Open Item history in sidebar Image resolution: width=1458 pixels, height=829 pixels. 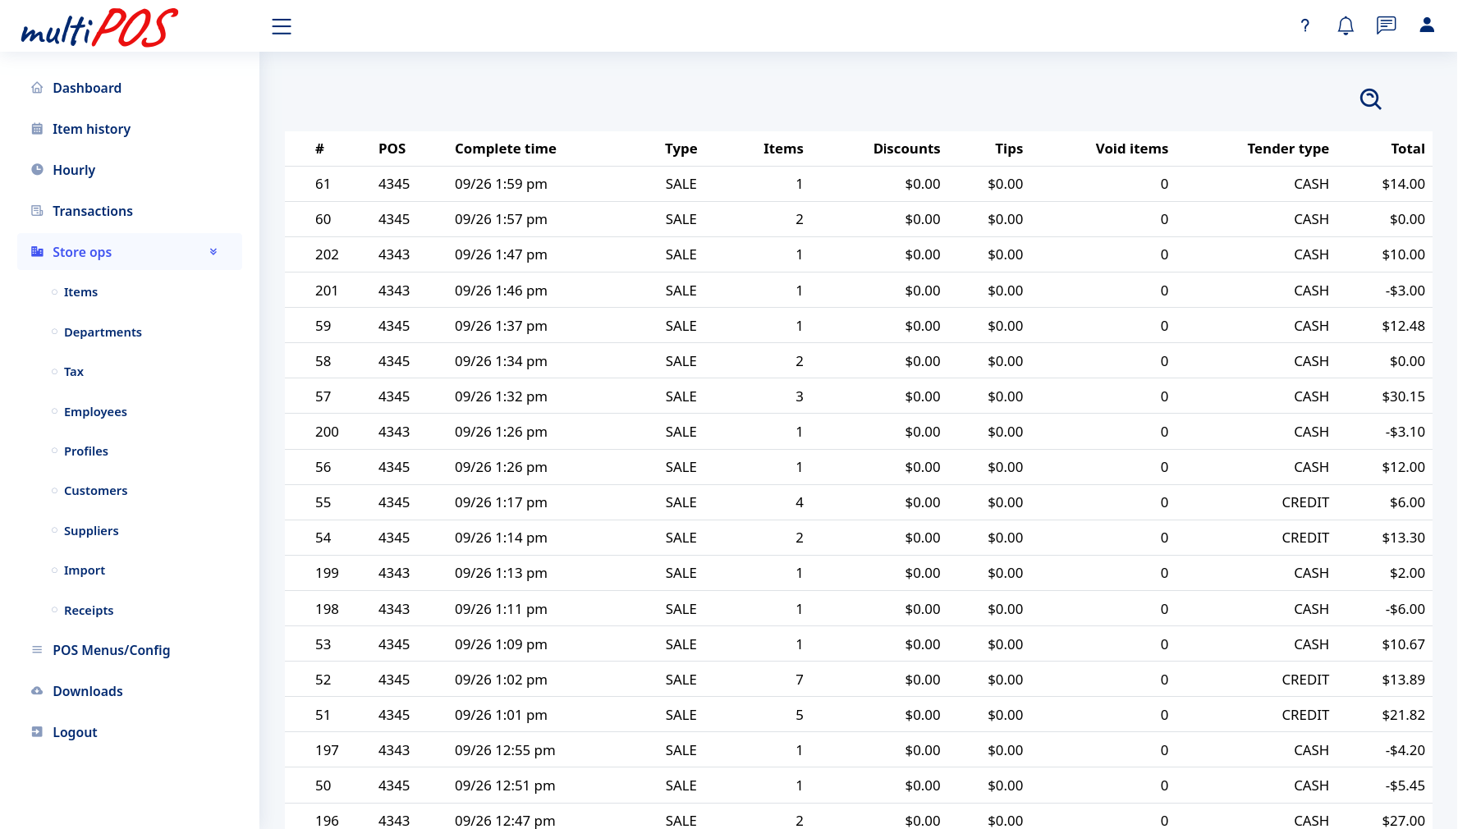click(91, 129)
